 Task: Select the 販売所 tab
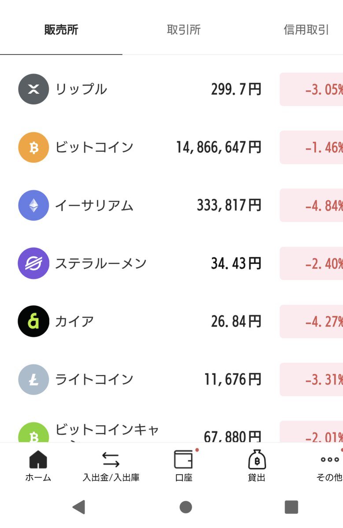61,30
